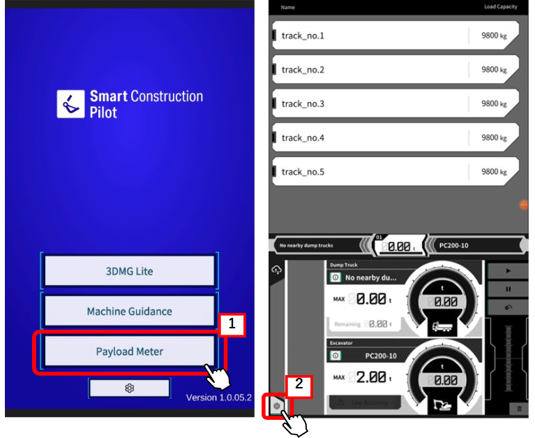
Task: Select track_no.5 from the truck list
Action: pos(395,172)
